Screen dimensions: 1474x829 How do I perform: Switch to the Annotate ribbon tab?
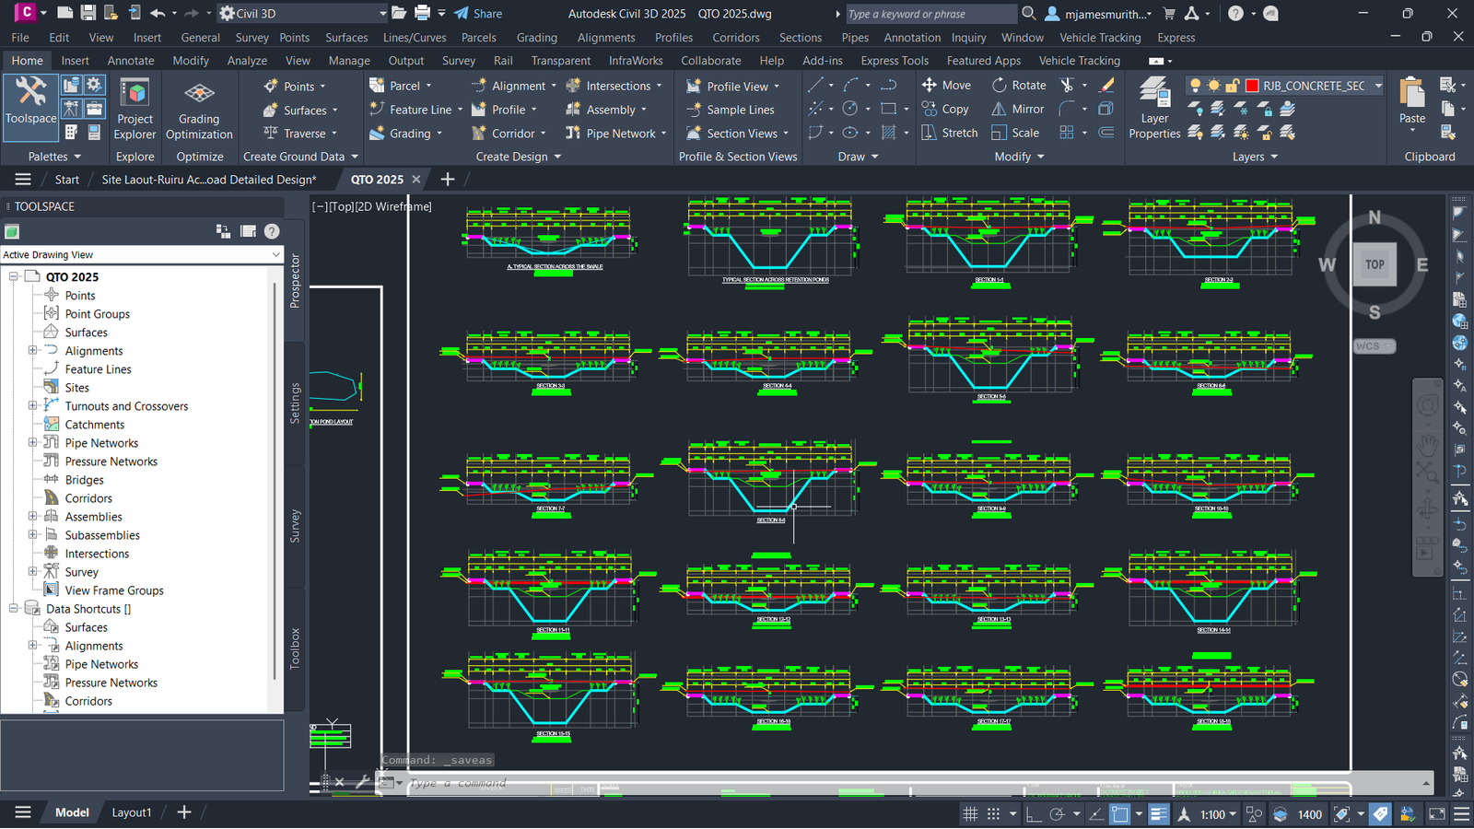[131, 61]
